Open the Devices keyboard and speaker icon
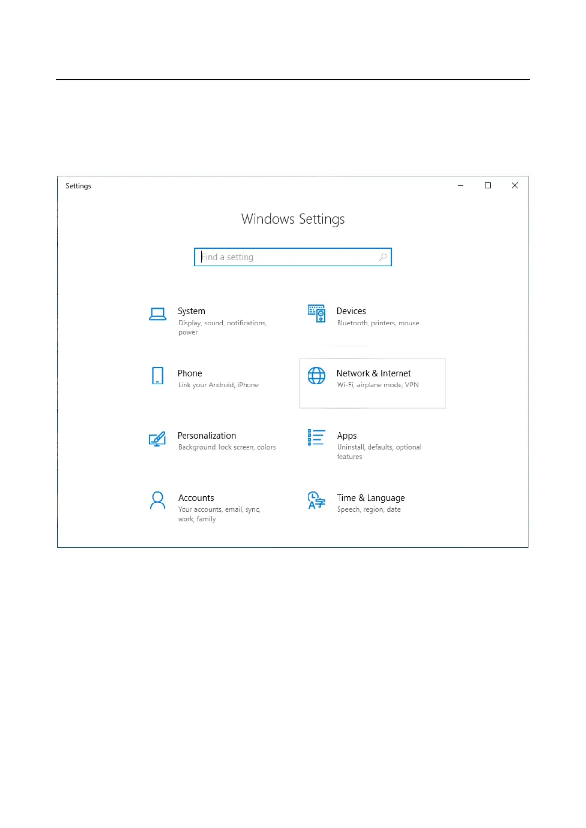The width and height of the screenshot is (586, 828). tap(316, 313)
